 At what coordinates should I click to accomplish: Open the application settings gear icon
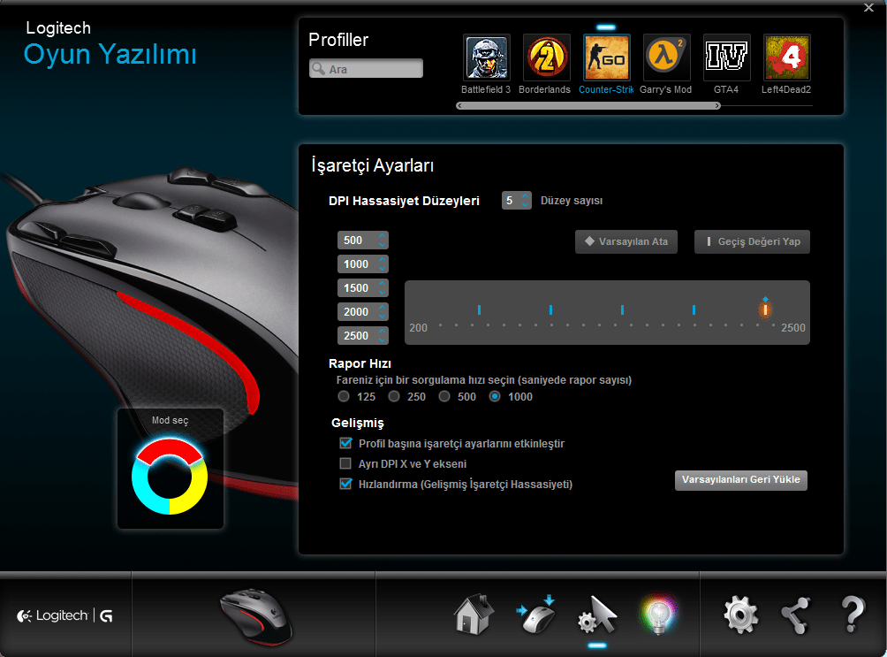pos(740,614)
